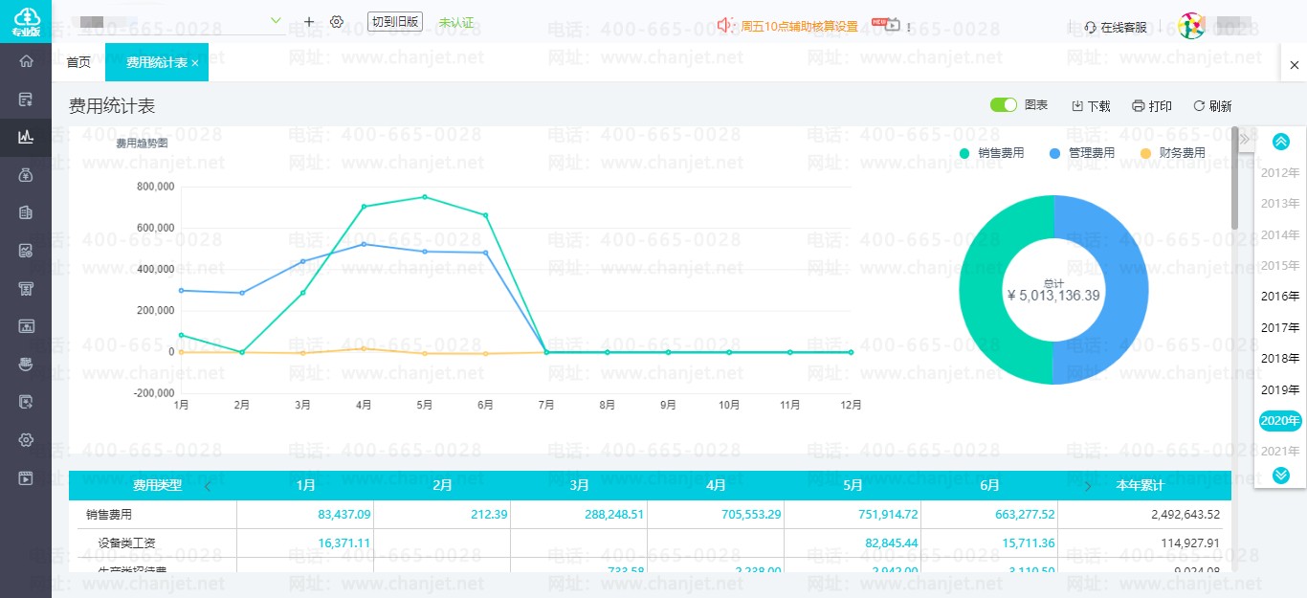Print the report with 打印

pos(1152,106)
